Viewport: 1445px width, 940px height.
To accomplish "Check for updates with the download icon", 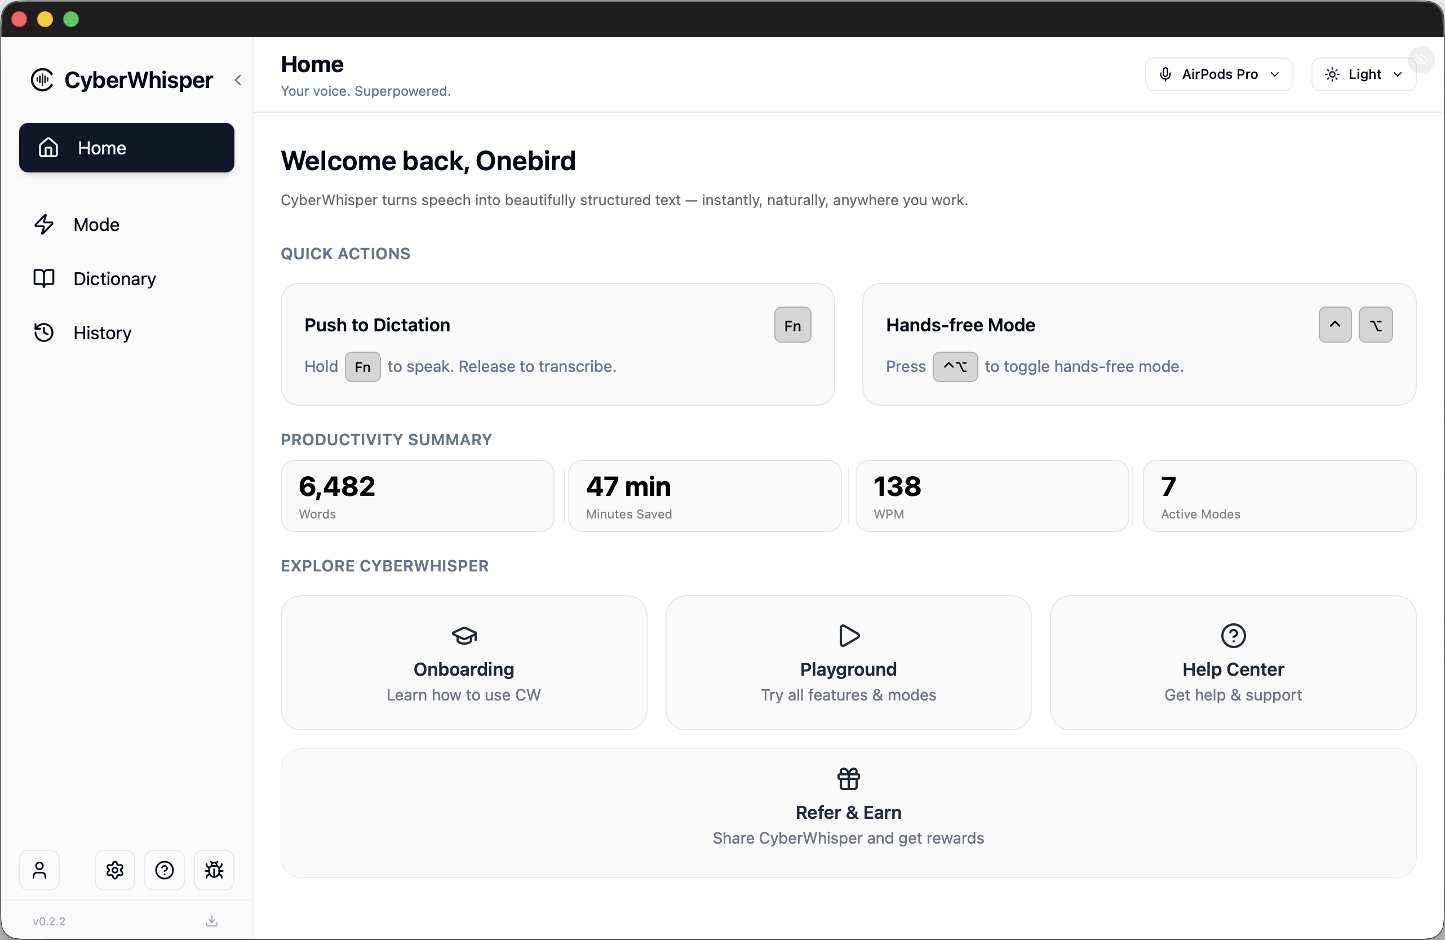I will (211, 921).
